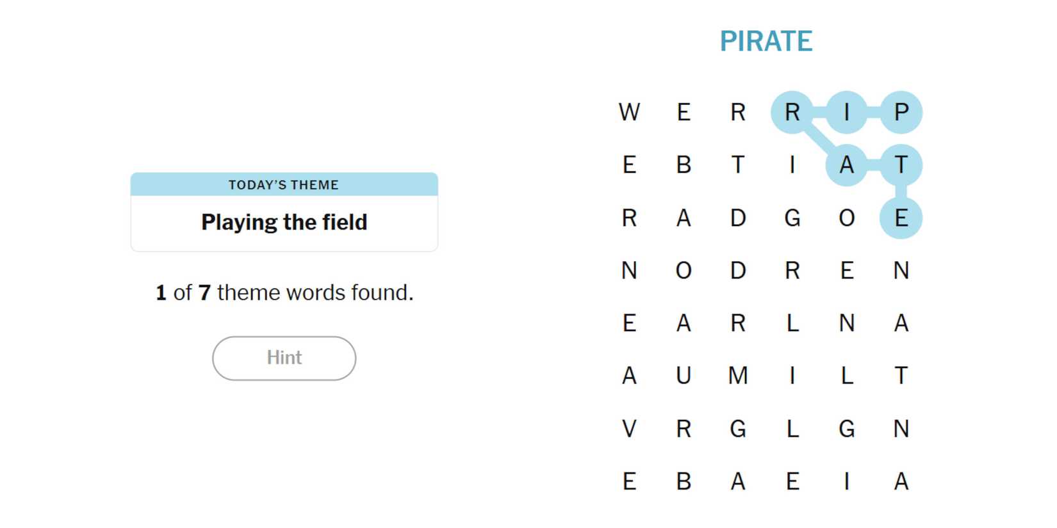Click the highlighted letter P
Viewport: 1057px width, 528px height.
coord(901,112)
